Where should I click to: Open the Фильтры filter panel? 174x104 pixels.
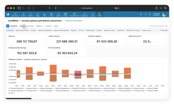(164, 30)
